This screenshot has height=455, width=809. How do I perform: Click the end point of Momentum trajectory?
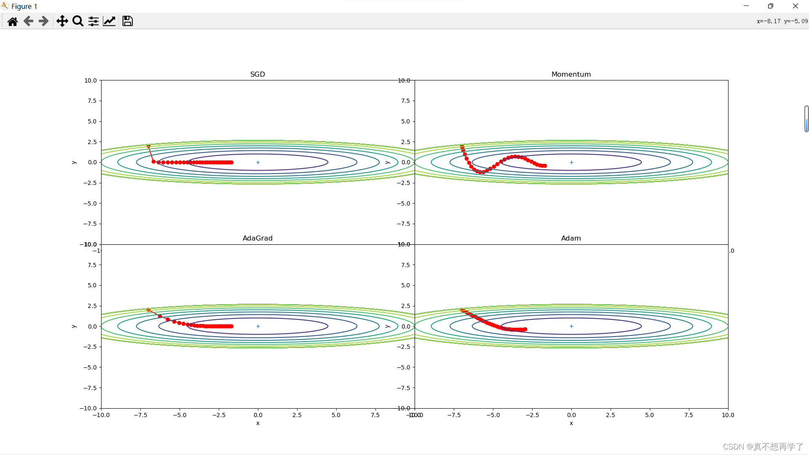(x=545, y=166)
